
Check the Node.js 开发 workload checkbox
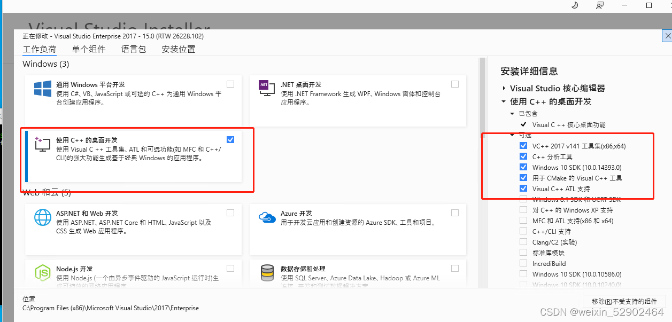(x=230, y=268)
